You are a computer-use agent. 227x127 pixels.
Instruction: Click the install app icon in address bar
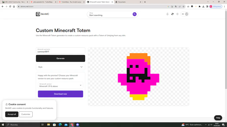[172, 7]
